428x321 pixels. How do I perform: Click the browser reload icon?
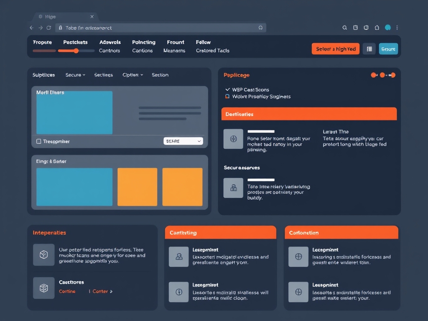[49, 28]
